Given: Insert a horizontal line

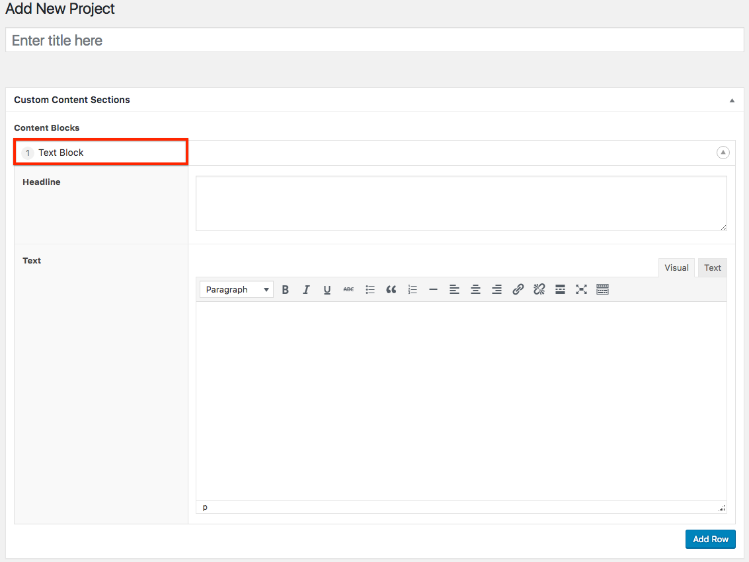Looking at the screenshot, I should coord(433,289).
